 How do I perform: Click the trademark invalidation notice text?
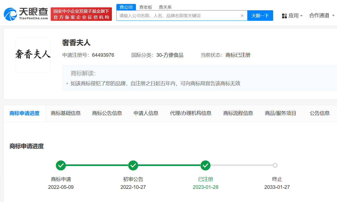155,84
